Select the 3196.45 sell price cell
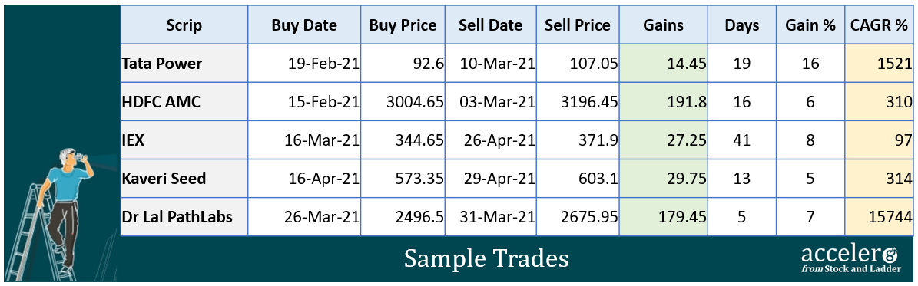 pos(577,102)
